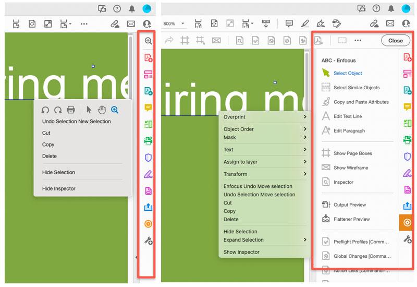The image size is (417, 287).
Task: Open Output Preview in the Enfocus panel
Action: [350, 205]
